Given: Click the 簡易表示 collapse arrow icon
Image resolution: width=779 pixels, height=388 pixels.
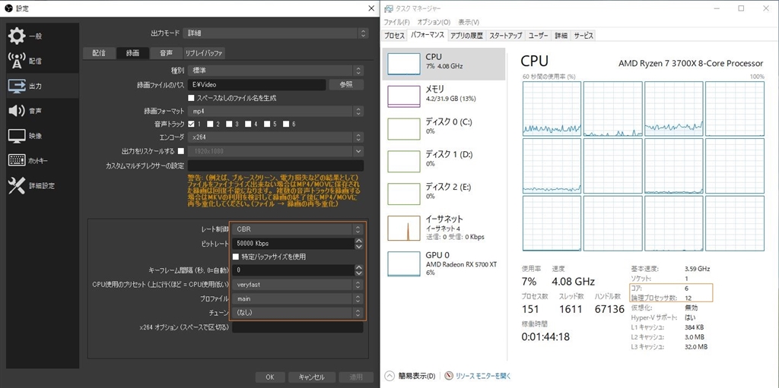Looking at the screenshot, I should click(389, 376).
